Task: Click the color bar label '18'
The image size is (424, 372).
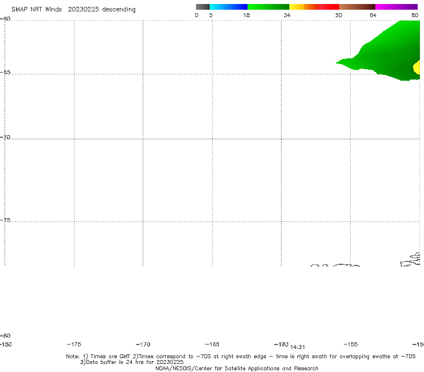Action: point(246,15)
